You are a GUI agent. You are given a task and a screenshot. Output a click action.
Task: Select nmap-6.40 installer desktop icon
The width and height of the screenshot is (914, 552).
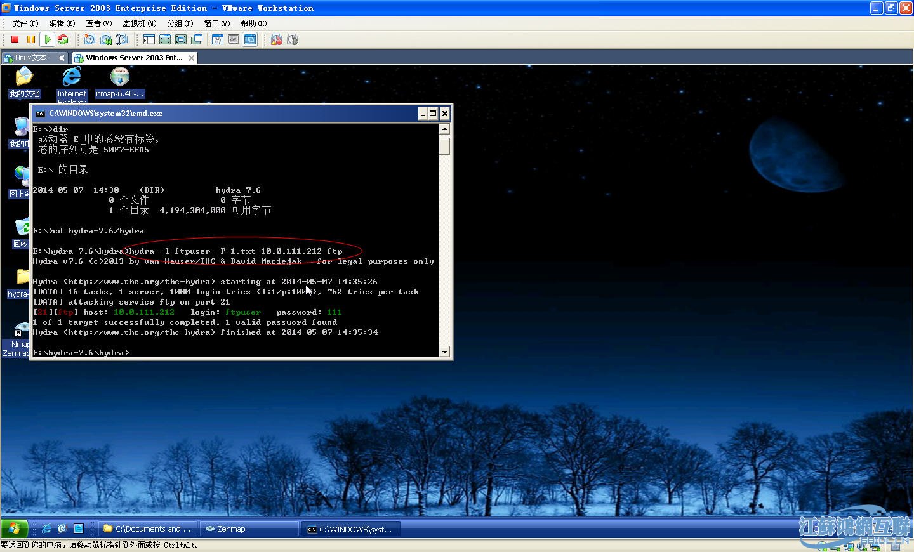(x=120, y=82)
